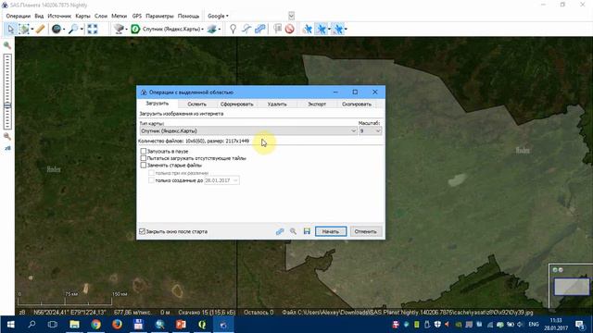Select the arrow pointer tool in toolbar

tap(10, 29)
